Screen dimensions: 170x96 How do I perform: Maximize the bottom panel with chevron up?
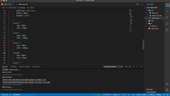tap(137, 67)
